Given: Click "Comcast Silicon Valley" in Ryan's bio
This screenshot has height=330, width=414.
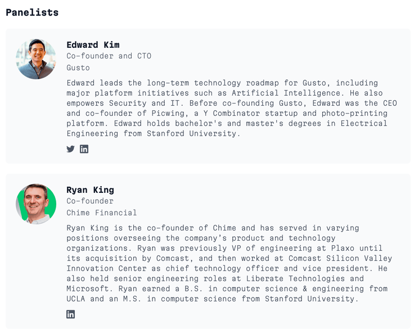Looking at the screenshot, I should point(338,259).
